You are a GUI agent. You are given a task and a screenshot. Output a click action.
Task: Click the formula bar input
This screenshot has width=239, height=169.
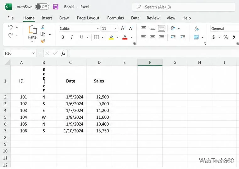[154, 53]
